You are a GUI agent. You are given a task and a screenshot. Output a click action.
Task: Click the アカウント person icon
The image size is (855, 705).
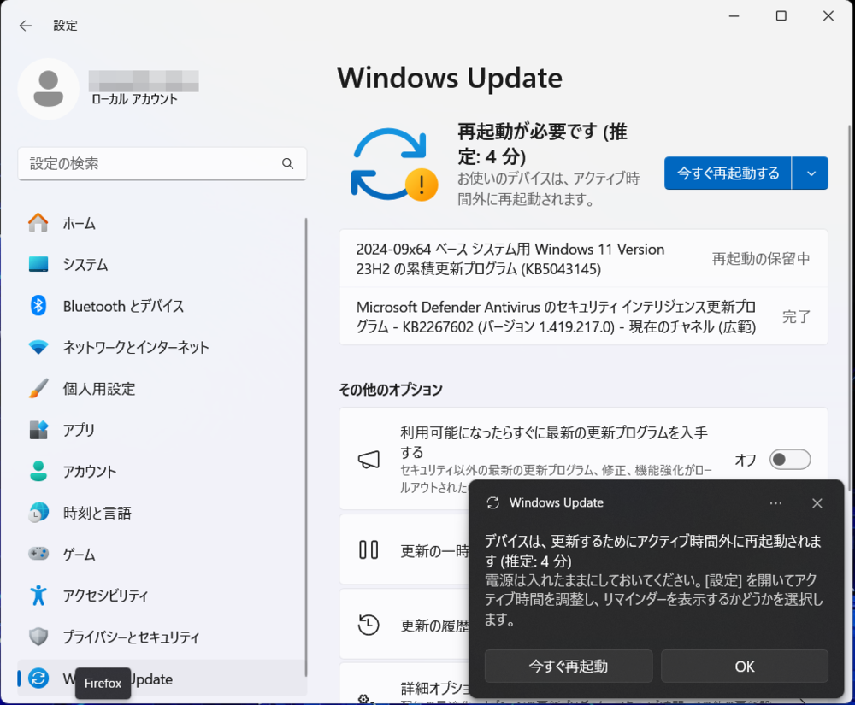point(38,471)
